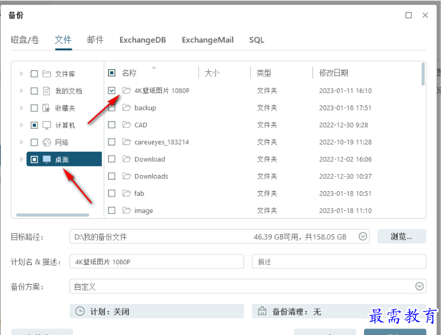This screenshot has width=442, height=335.
Task: Tick the 我的文档 tree checkbox
Action: point(34,91)
